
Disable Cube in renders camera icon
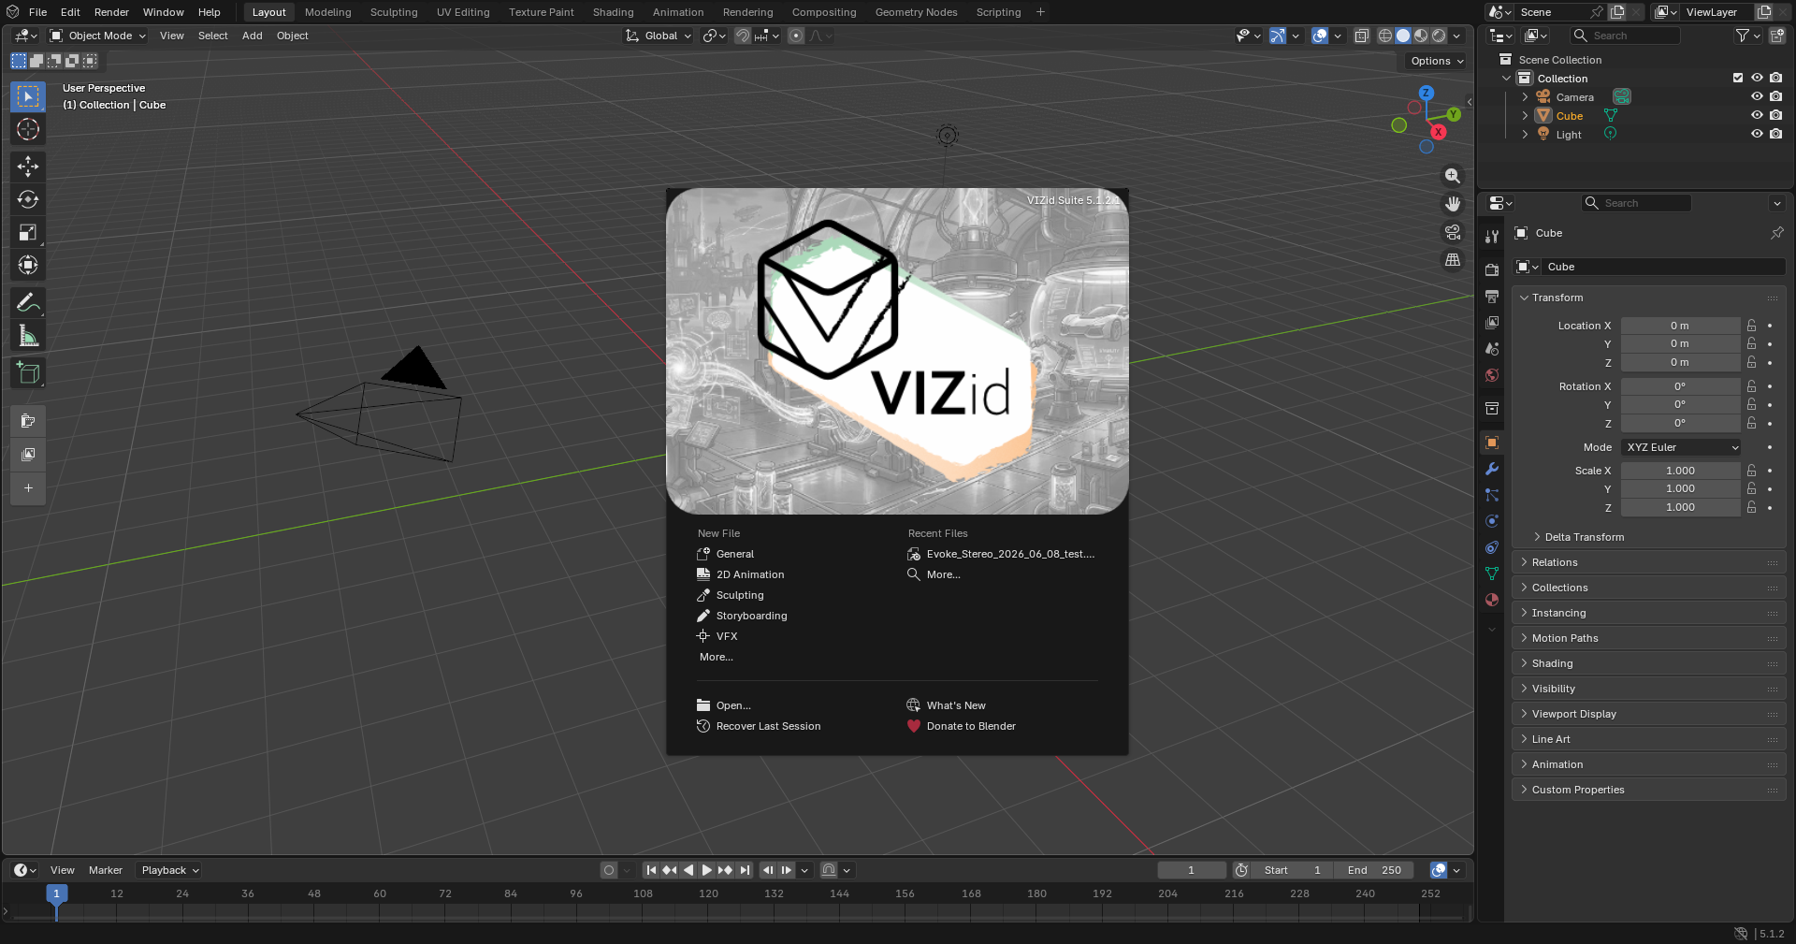1775,116
